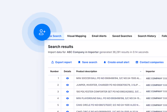Select the 100 POLYESTER COMFORTER SET description
The image size is (167, 112).
click(109, 92)
